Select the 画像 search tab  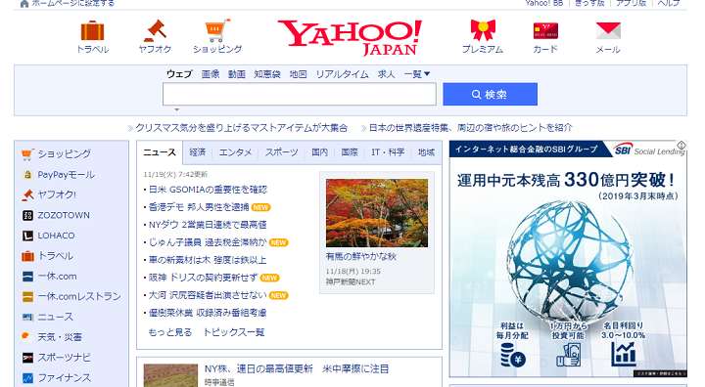(x=210, y=74)
